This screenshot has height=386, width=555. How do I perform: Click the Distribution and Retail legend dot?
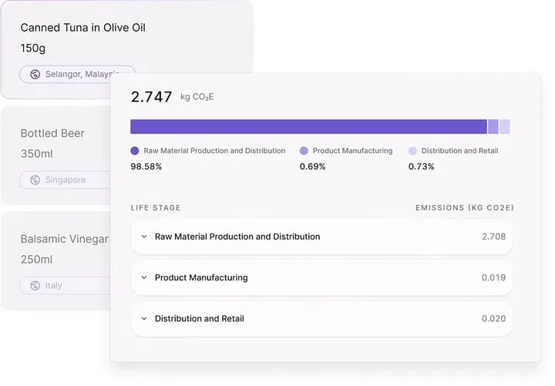(412, 151)
